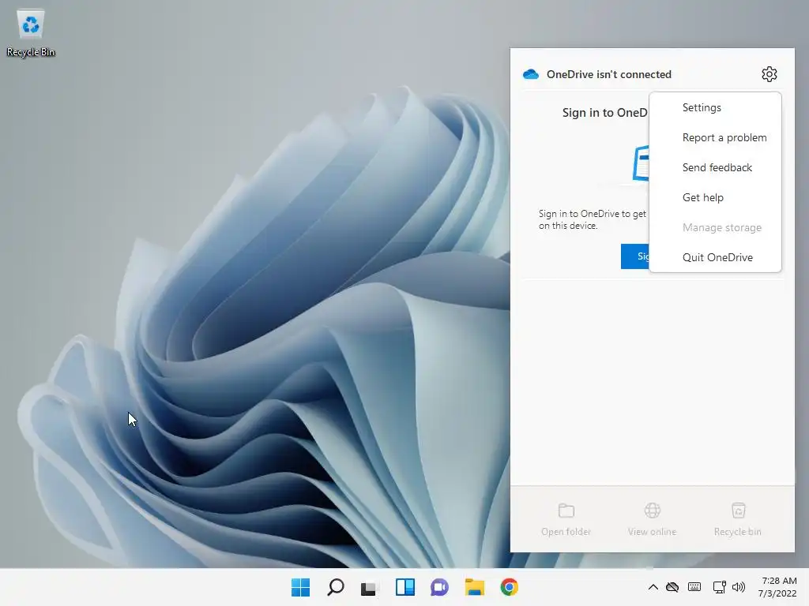Choose Quit OneDrive from the menu
809x606 pixels.
pos(715,257)
